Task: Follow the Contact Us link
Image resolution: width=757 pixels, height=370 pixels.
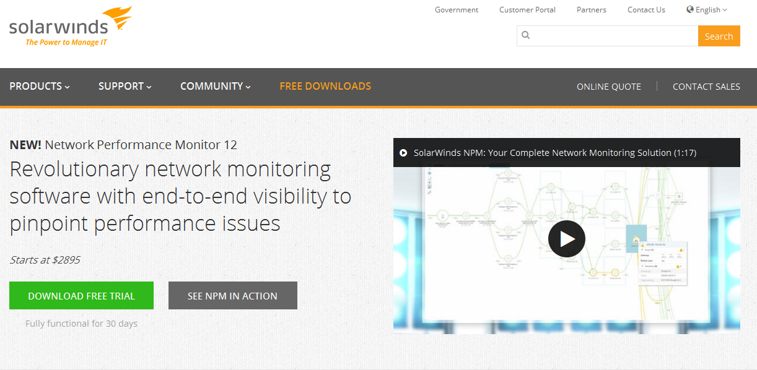Action: [646, 10]
